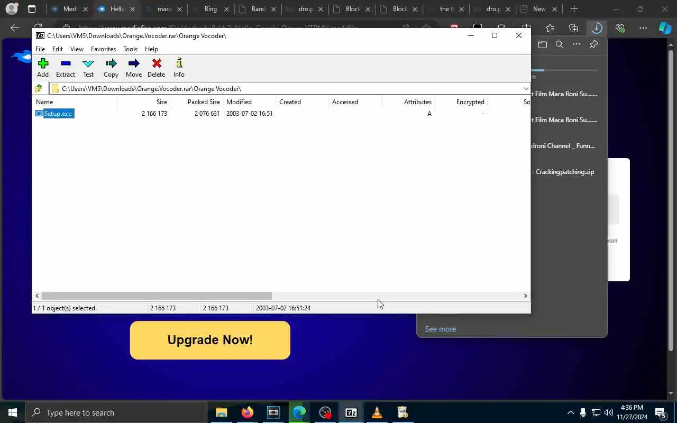
Task: Click the volume icon in system tray
Action: 608,413
